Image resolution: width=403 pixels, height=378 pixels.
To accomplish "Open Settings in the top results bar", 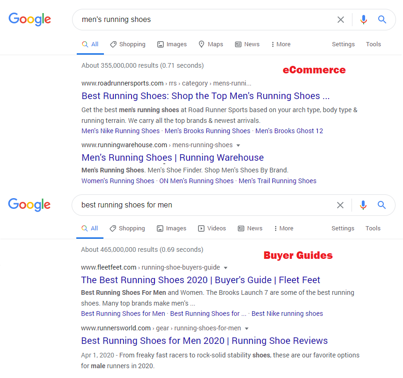I will tap(343, 44).
